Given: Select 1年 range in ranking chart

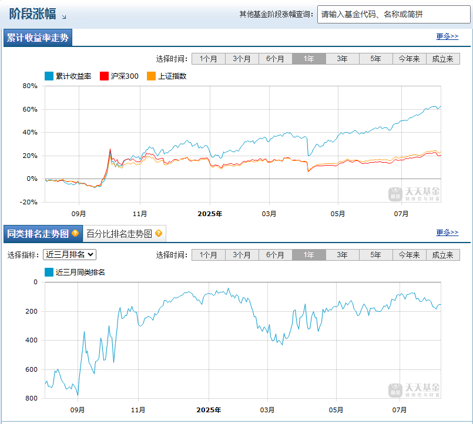Looking at the screenshot, I should coord(309,255).
